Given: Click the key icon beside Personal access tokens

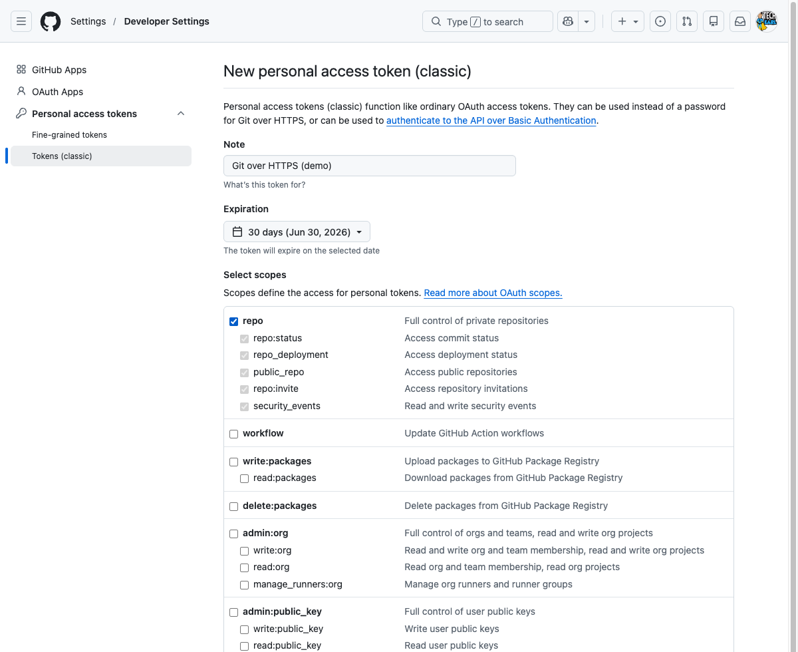Looking at the screenshot, I should 21,114.
